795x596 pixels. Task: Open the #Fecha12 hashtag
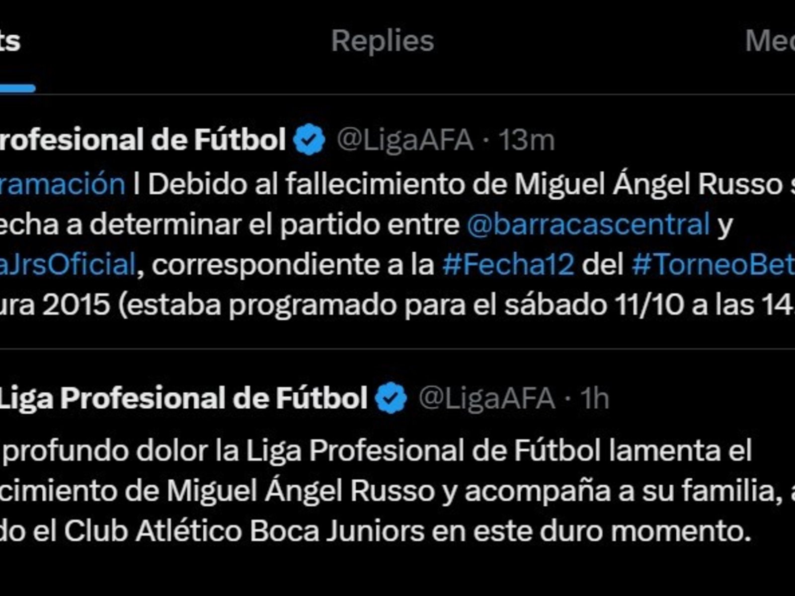click(508, 264)
